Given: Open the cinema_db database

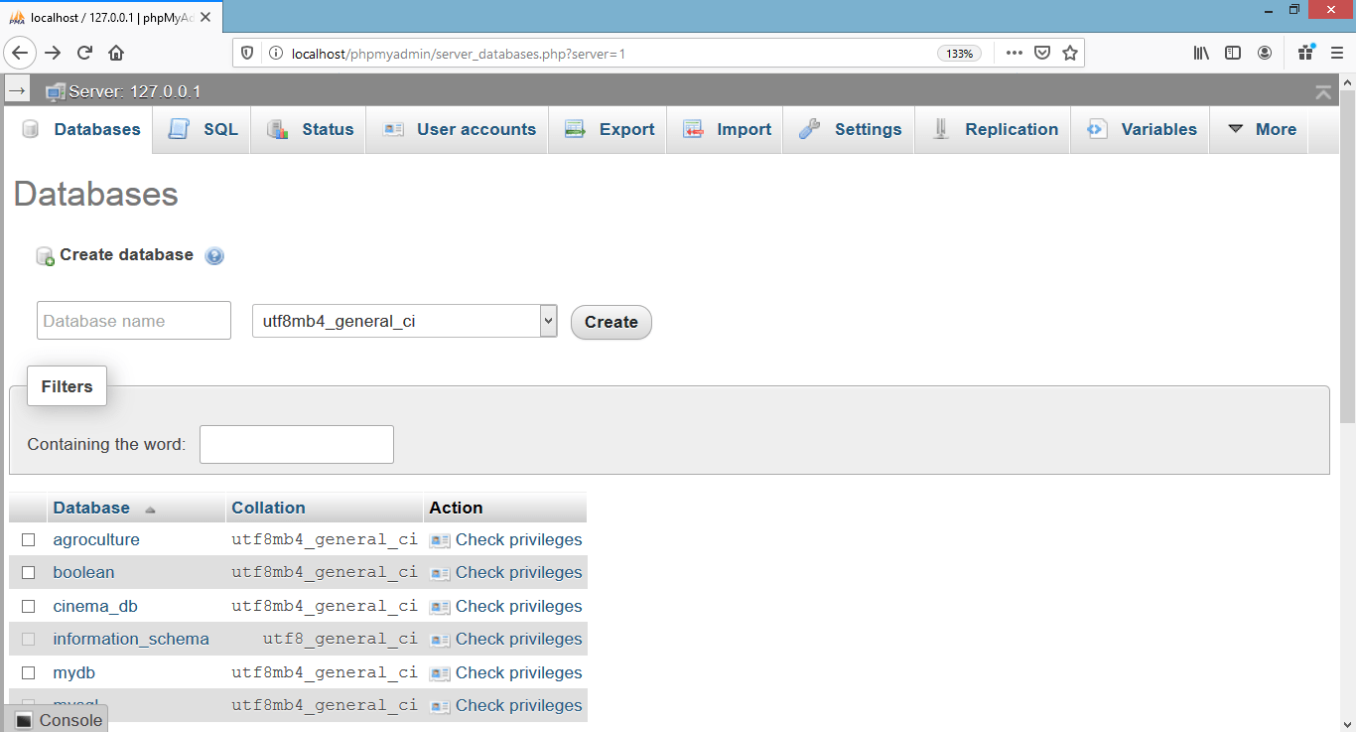Looking at the screenshot, I should pos(95,606).
